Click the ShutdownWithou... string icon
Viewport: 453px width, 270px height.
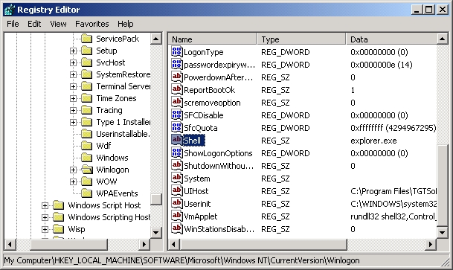tap(177, 166)
